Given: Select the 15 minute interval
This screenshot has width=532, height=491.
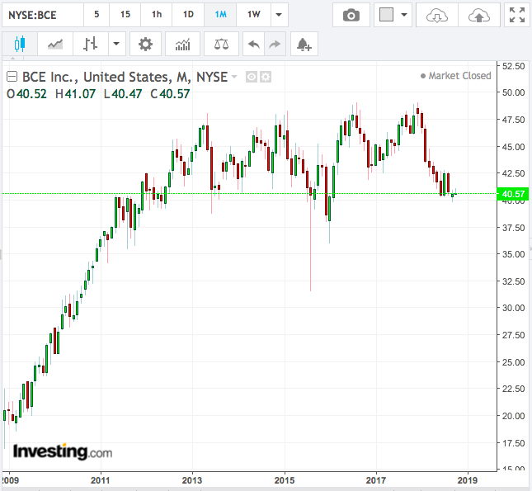Looking at the screenshot, I should [125, 15].
